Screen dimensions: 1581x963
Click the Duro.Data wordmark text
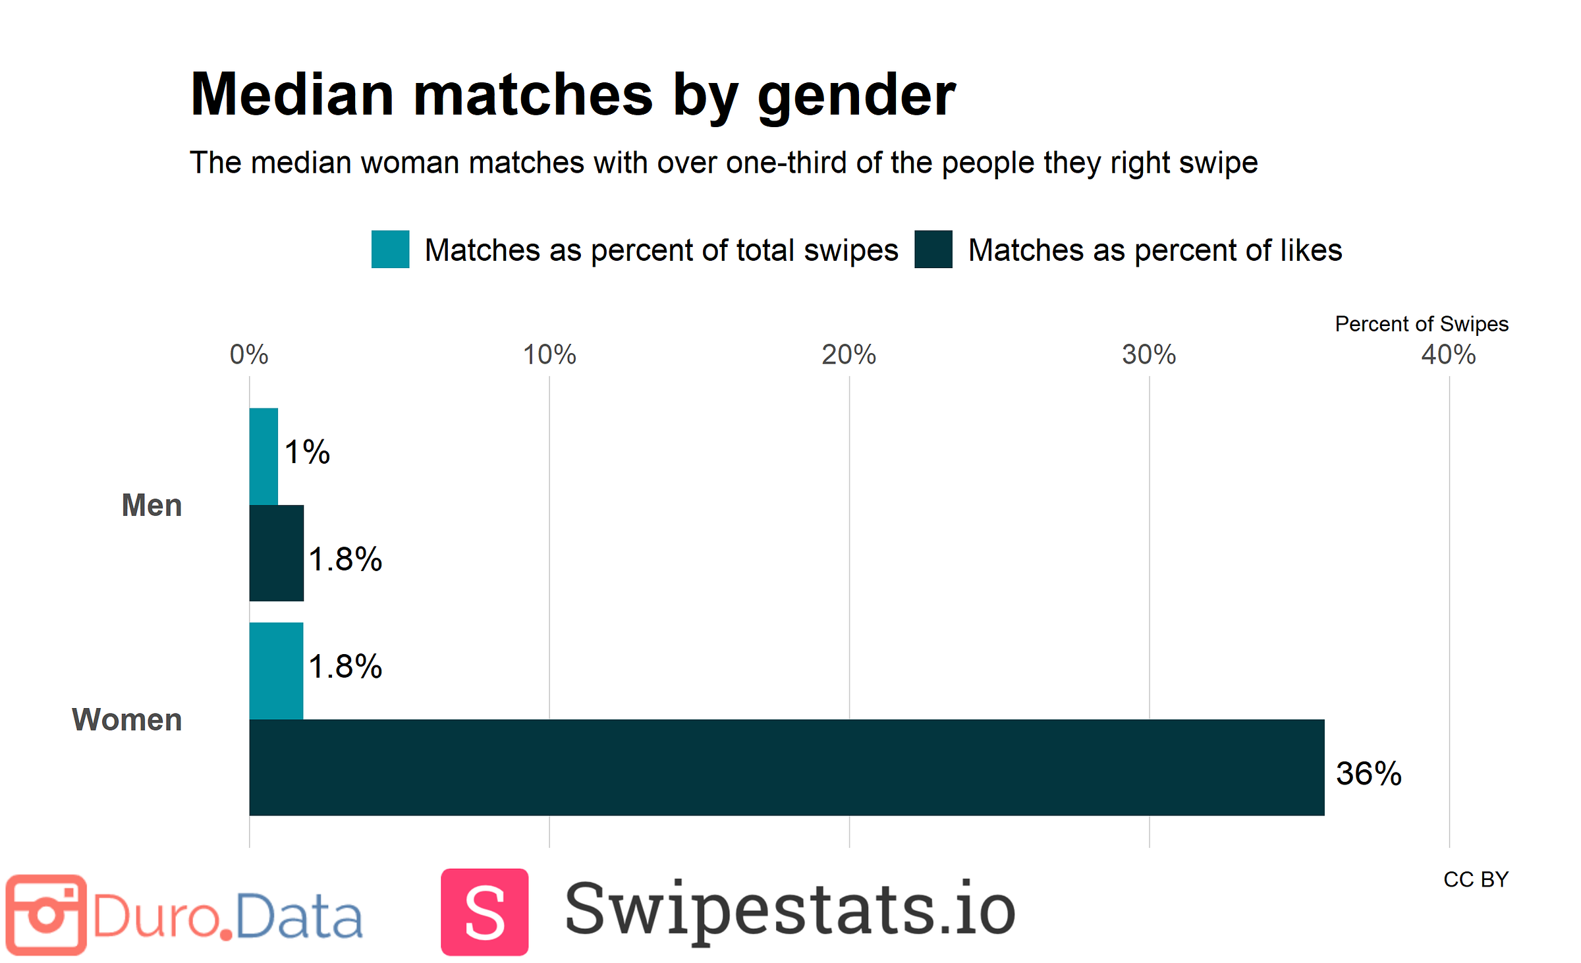(x=228, y=916)
